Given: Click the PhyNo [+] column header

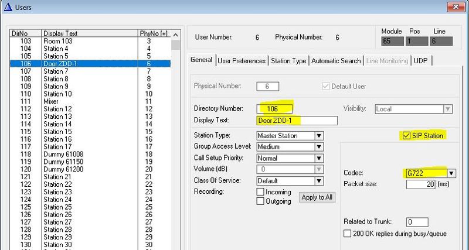Looking at the screenshot, I should click(x=154, y=33).
